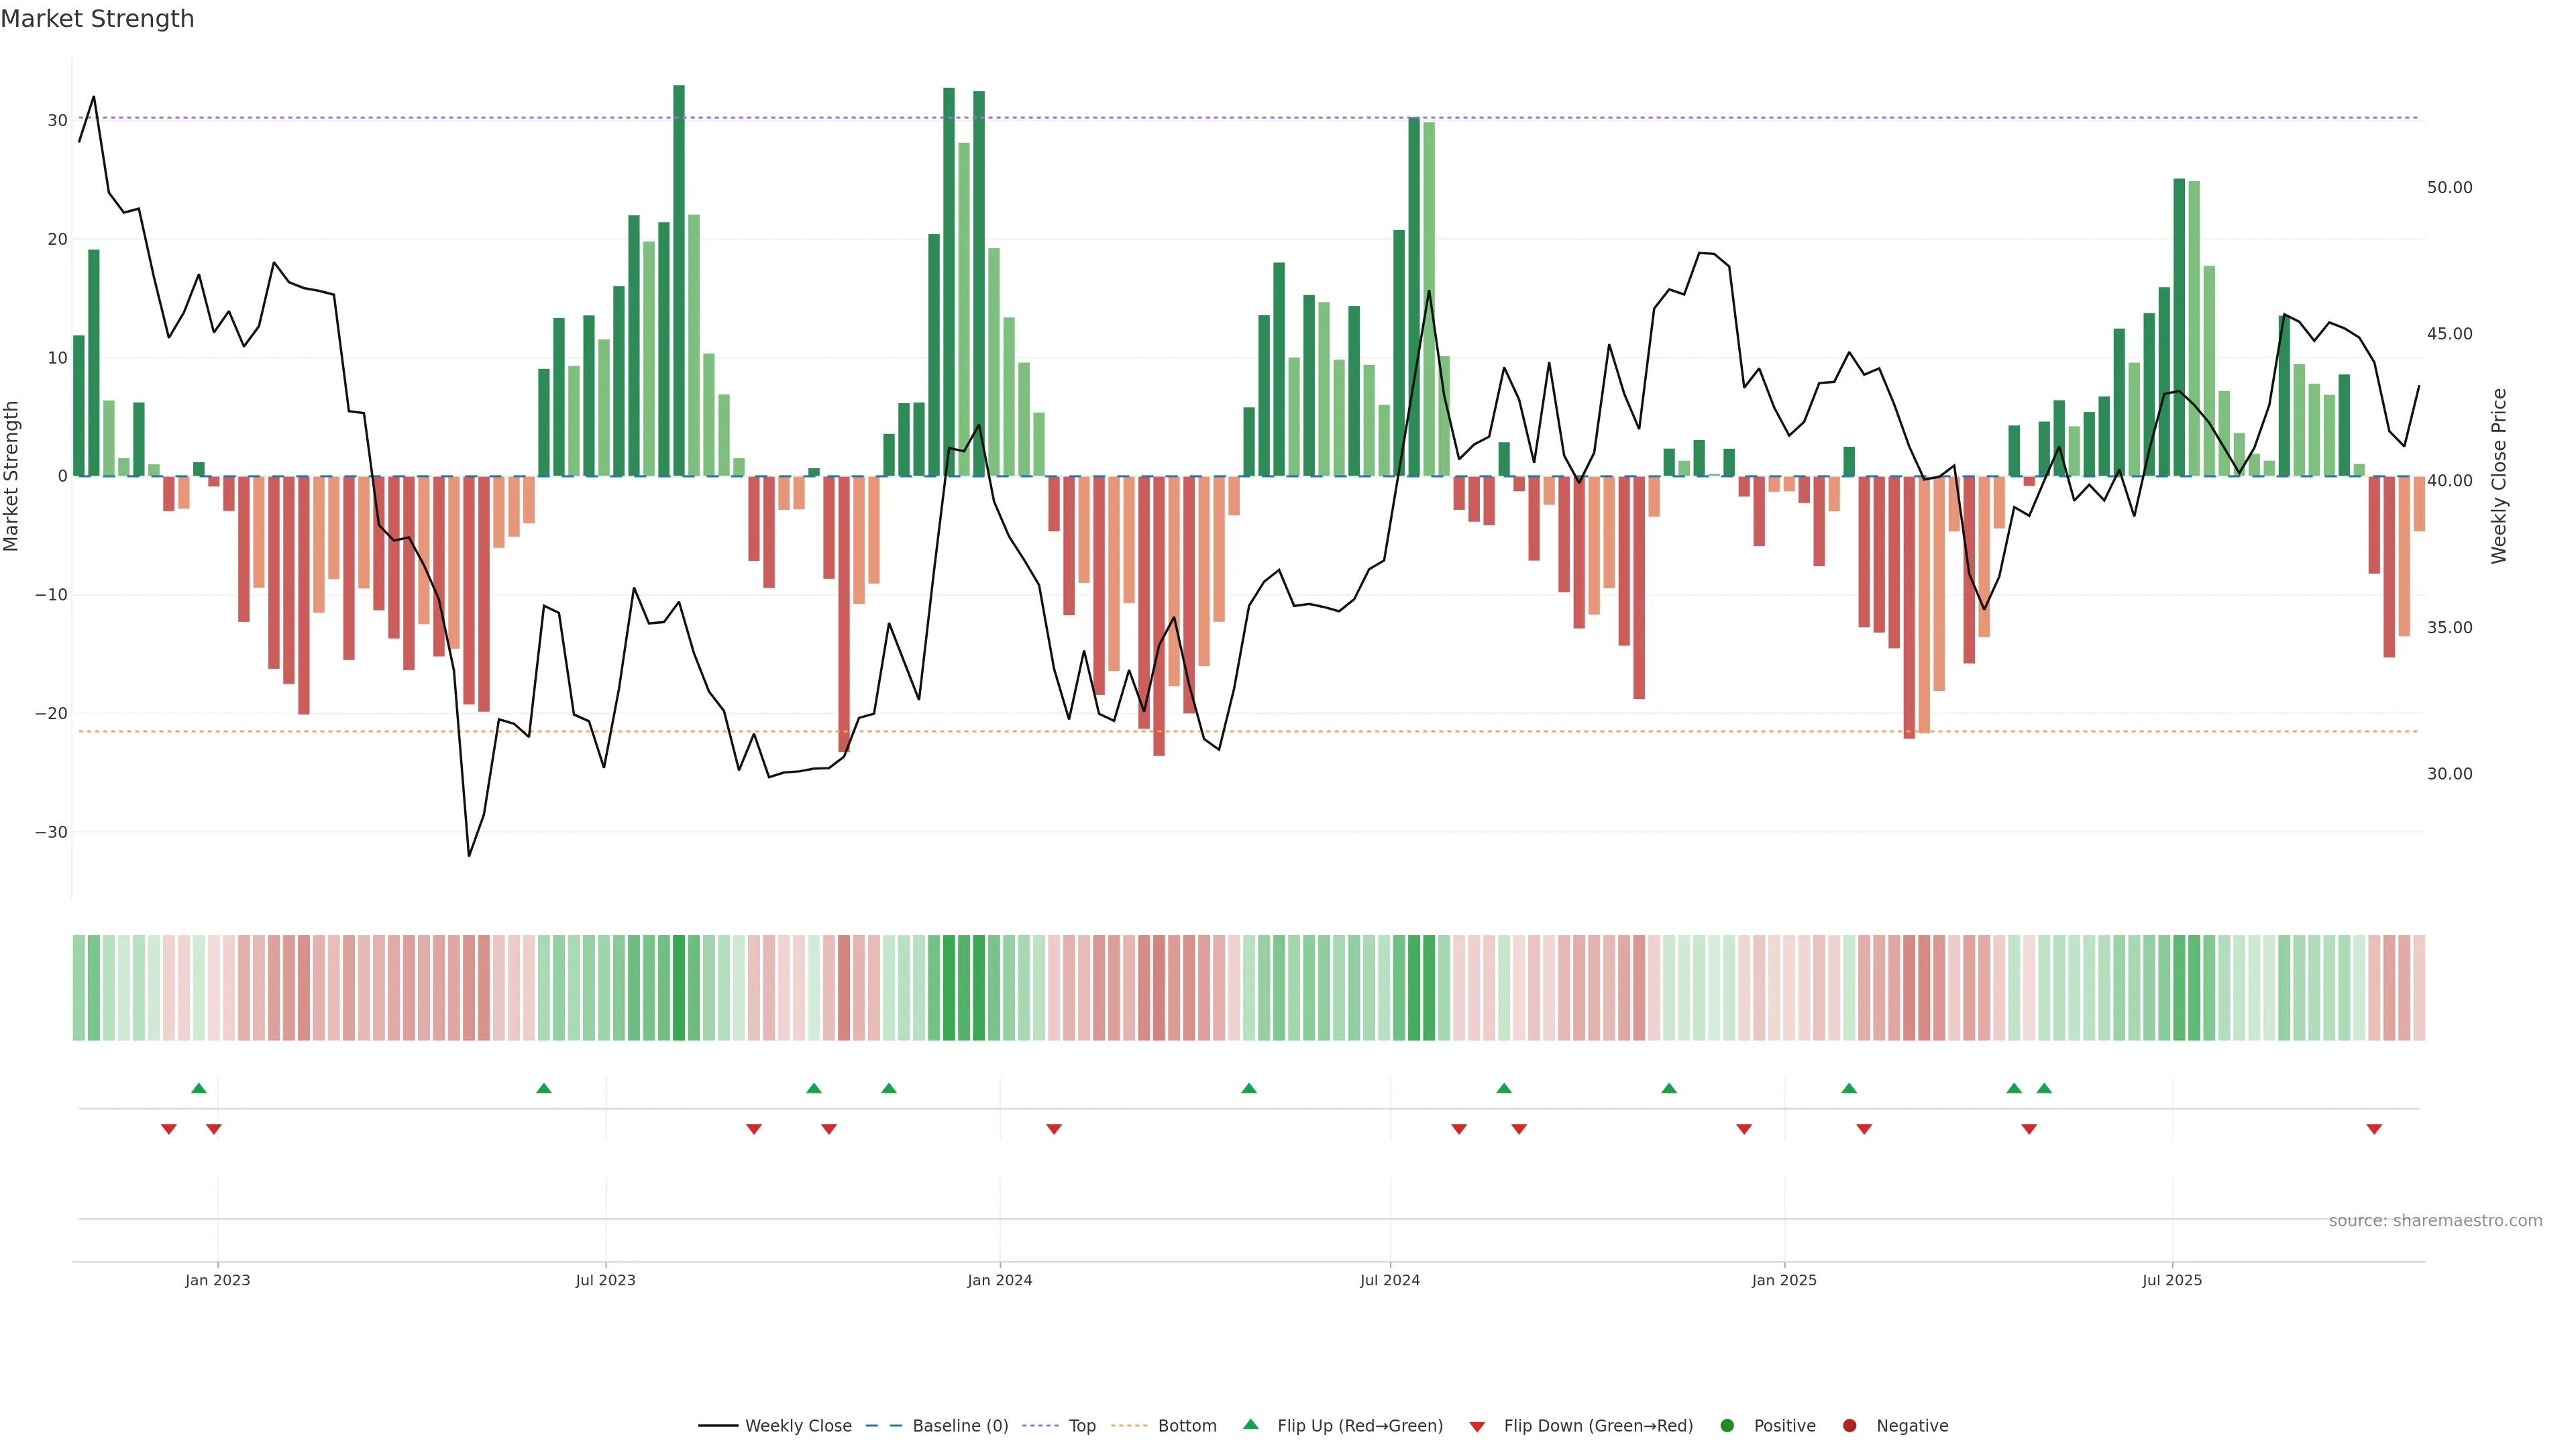Click Flip Up green triangle legend icon
The width and height of the screenshot is (2576, 1449).
click(1250, 1424)
